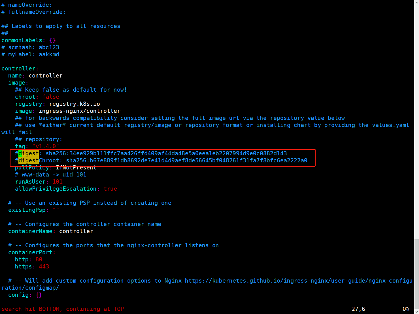Click the 'https: 443' port line

point(32,266)
